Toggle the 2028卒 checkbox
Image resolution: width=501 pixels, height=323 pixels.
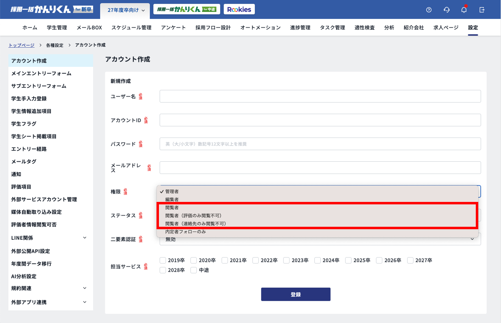point(163,270)
